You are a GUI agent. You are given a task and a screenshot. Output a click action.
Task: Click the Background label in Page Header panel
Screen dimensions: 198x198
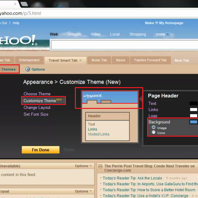(159, 122)
